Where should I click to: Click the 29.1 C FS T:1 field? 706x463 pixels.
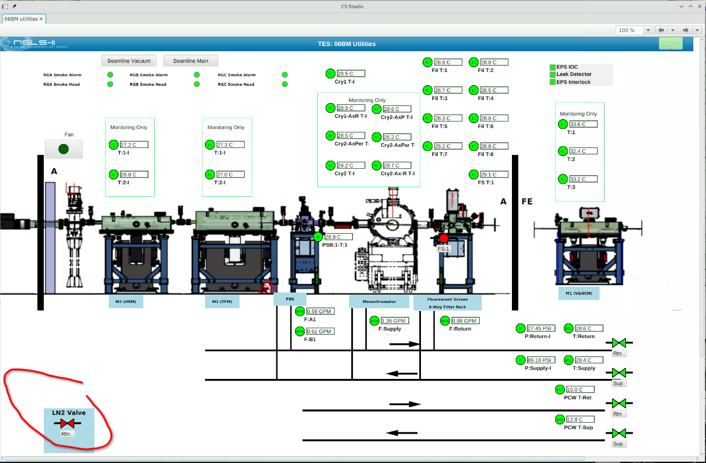[x=494, y=174]
